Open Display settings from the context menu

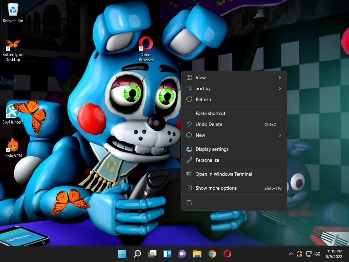[234, 149]
